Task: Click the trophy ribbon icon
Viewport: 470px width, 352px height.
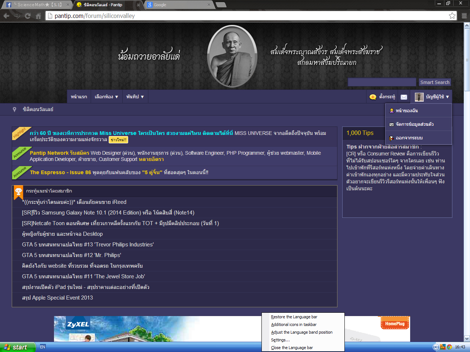Action: point(18,192)
